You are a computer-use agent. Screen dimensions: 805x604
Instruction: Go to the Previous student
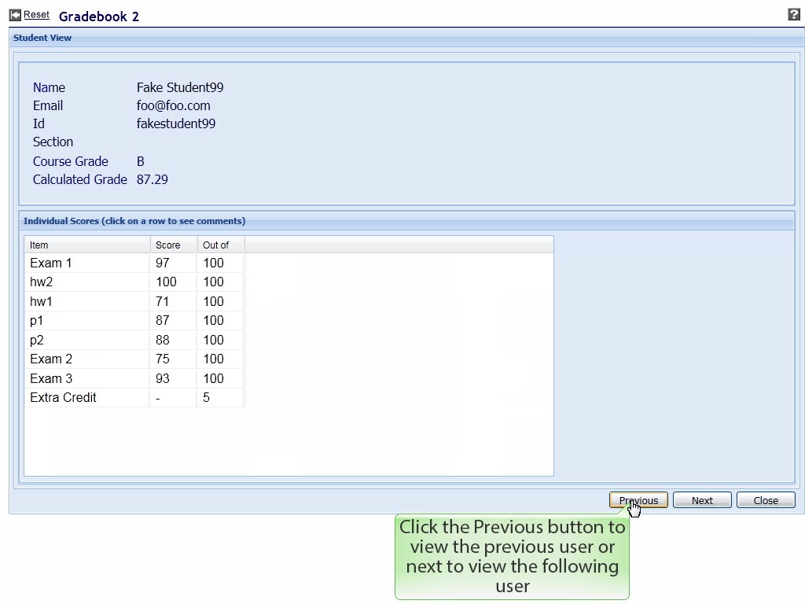click(638, 500)
